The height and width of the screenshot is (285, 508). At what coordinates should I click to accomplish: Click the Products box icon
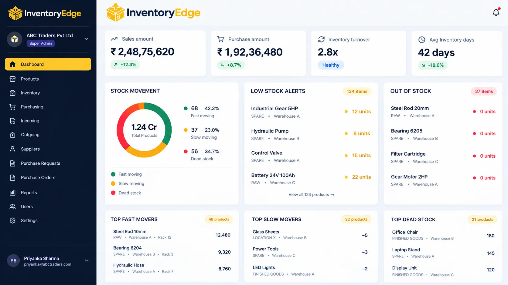click(12, 79)
